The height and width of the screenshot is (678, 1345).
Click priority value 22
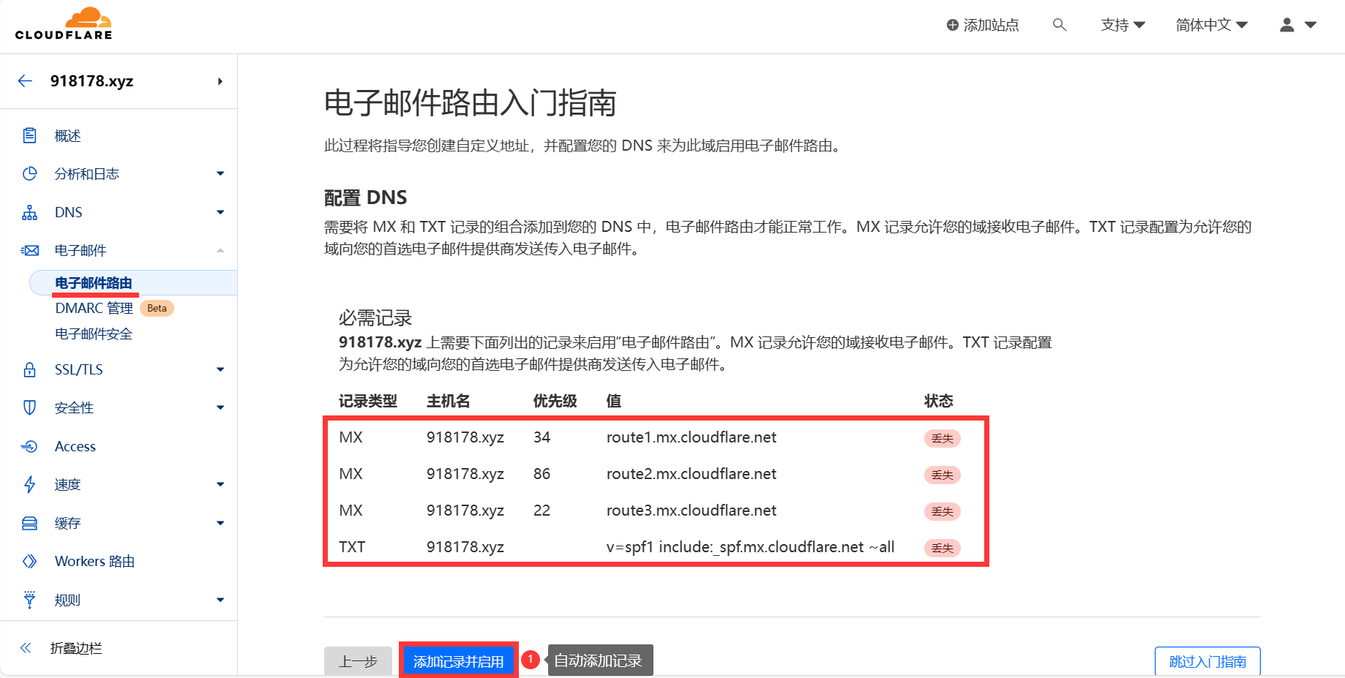coord(542,510)
